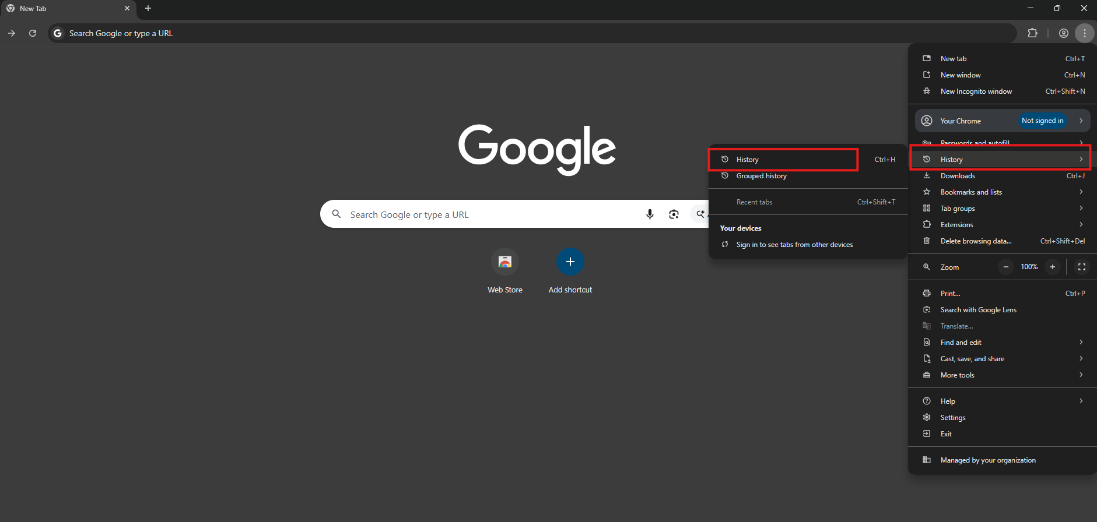Expand Bookmarks and lists submenu
The height and width of the screenshot is (522, 1097).
1003,192
